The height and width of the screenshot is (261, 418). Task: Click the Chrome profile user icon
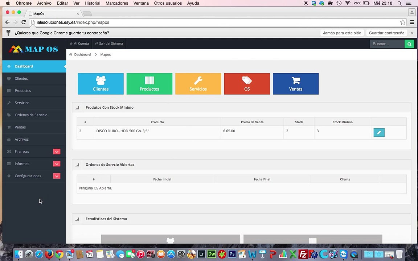(x=412, y=12)
